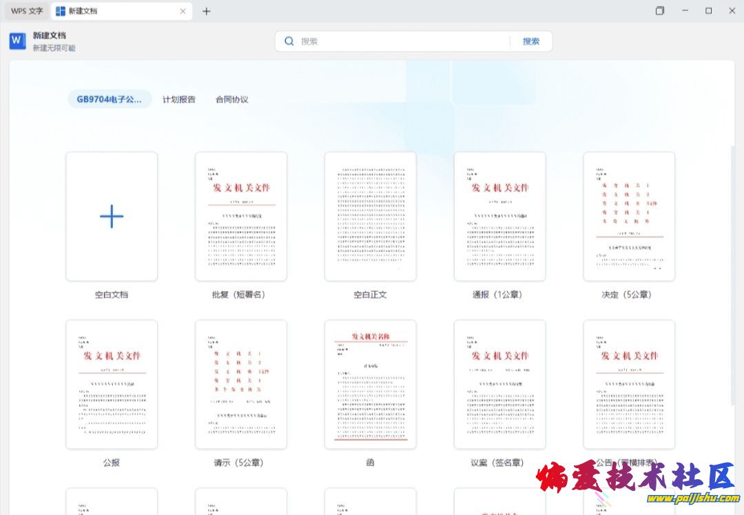Open the 空白正文 template
The height and width of the screenshot is (515, 744).
pos(371,216)
